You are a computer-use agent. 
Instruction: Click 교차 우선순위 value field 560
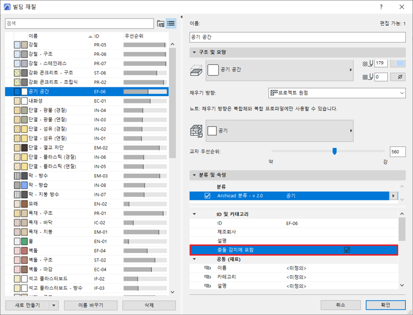[x=398, y=152]
